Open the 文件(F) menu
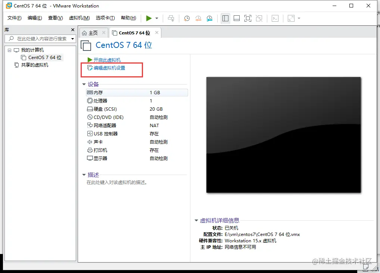Image resolution: width=380 pixels, height=273 pixels. click(14, 18)
